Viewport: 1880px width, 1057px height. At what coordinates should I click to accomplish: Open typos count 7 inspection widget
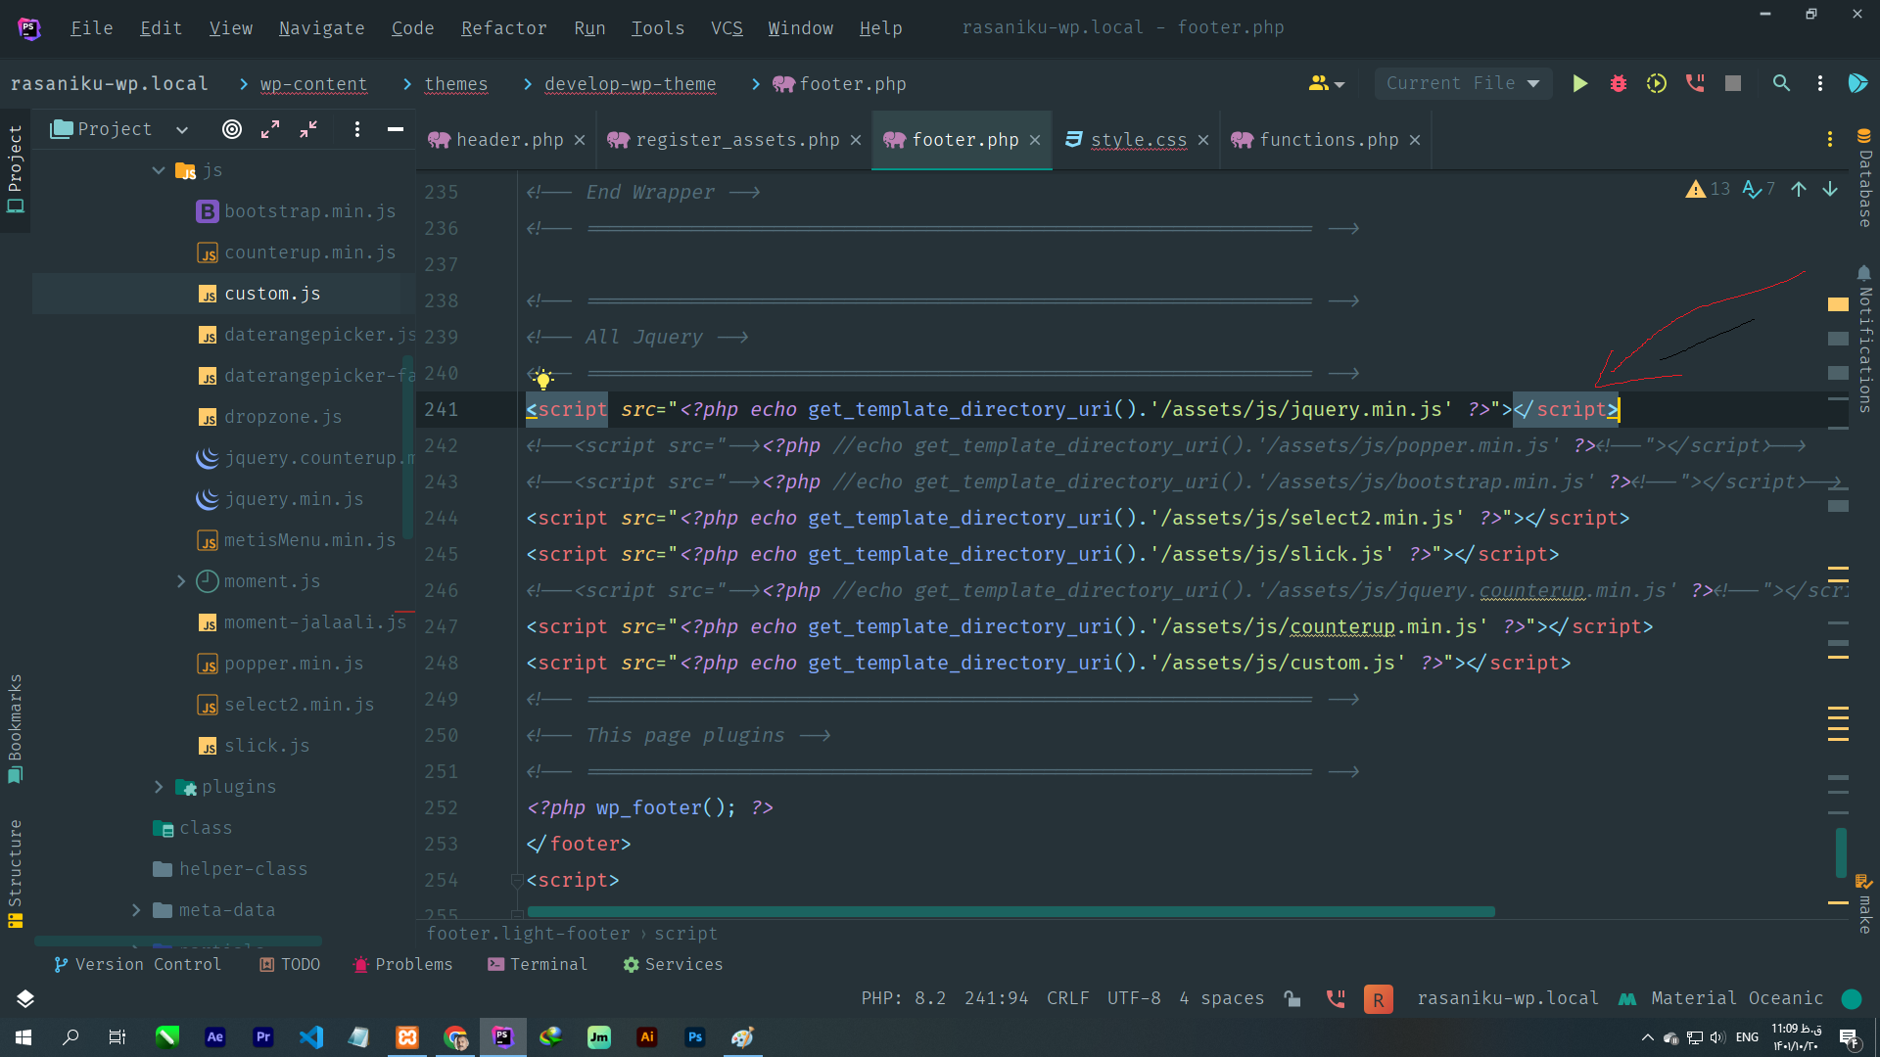(x=1759, y=189)
